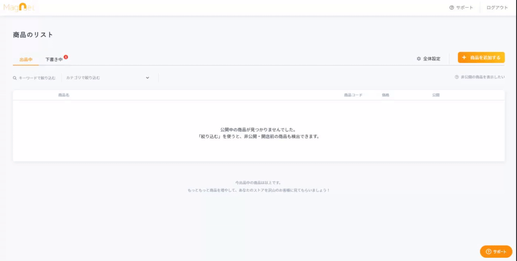Screen dimensions: 517x261
Task: Click the 商品のリスト page heading
Action: [x=33, y=35]
